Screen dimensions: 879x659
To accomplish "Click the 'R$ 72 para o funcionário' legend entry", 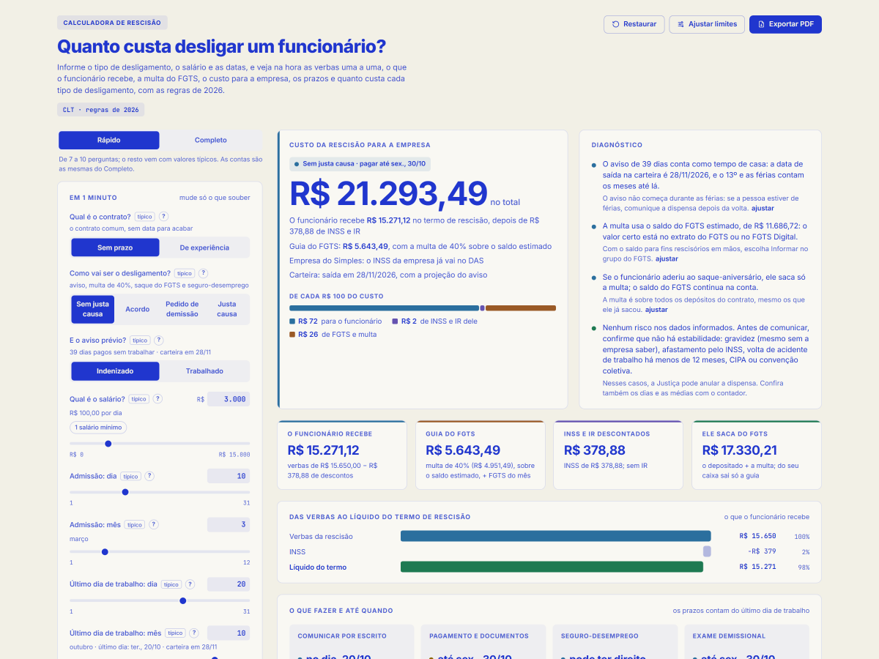I will coord(335,321).
